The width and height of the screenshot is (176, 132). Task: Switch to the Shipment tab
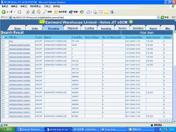click(73, 28)
